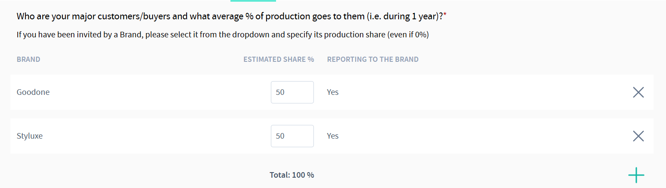Image resolution: width=666 pixels, height=188 pixels.
Task: Remove the Goodone brand row
Action: pyautogui.click(x=638, y=92)
